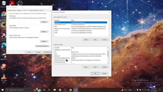Switch to the Hardware tab
This screenshot has width=163, height=92.
[19, 10]
